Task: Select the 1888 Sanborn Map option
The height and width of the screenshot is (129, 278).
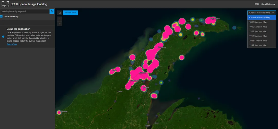Action: [x=262, y=22]
